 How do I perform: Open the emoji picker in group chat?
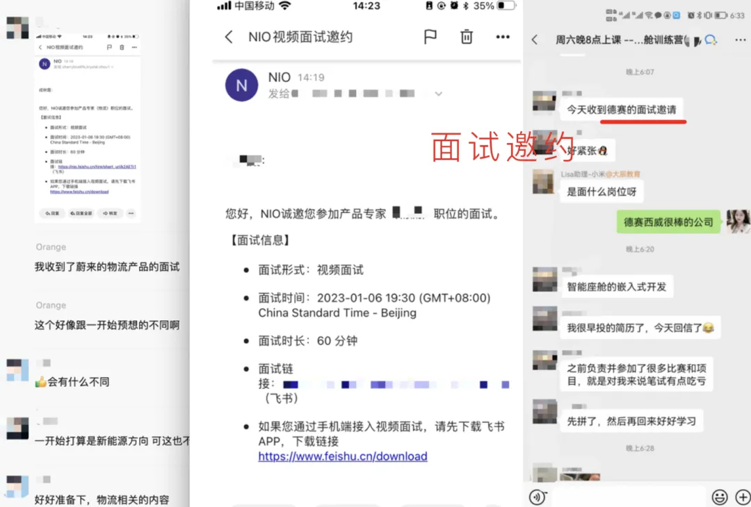click(x=720, y=497)
